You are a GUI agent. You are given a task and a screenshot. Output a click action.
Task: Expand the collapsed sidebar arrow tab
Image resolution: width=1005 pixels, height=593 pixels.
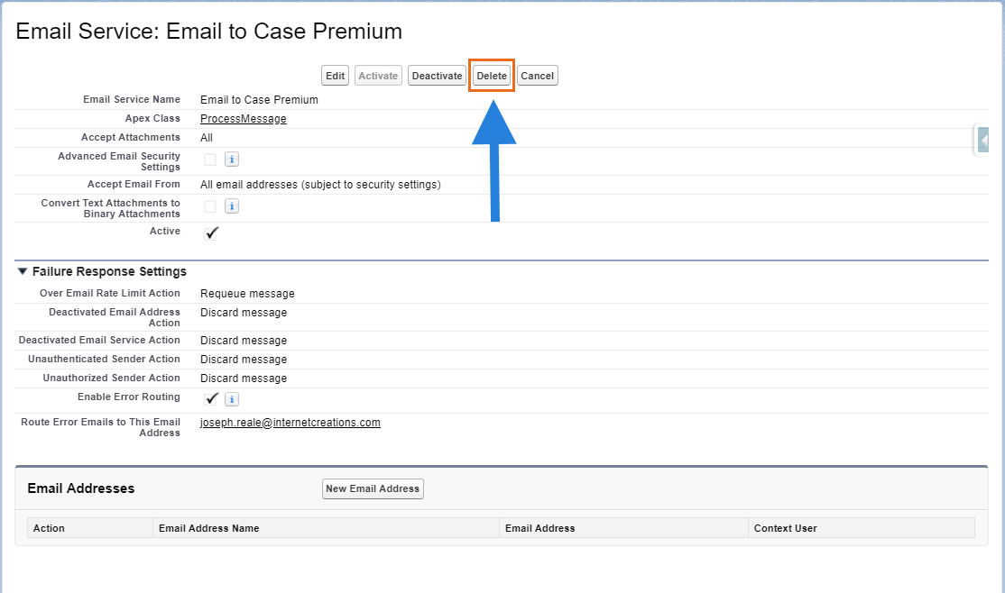click(982, 140)
